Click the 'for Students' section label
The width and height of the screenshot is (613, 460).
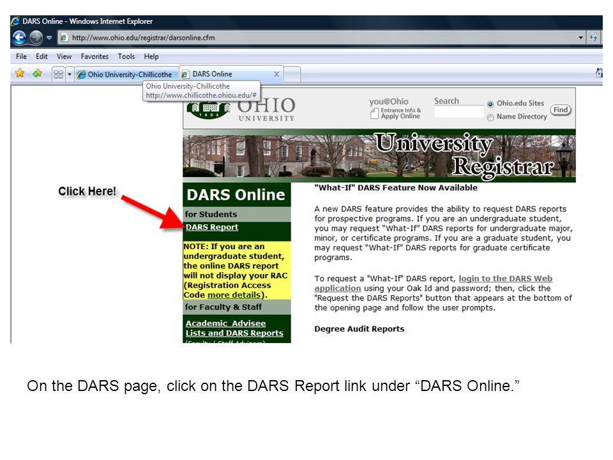pos(211,215)
